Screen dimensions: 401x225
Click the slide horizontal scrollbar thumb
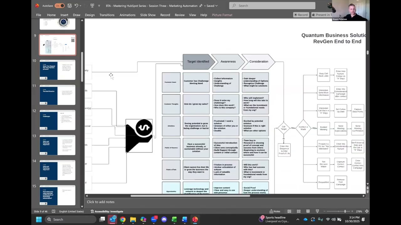(x=190, y=196)
